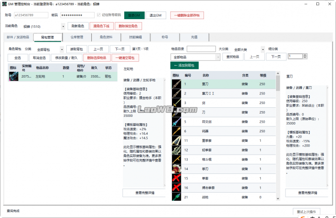Click the blue rune sword icon in row 5

[x=176, y=122]
